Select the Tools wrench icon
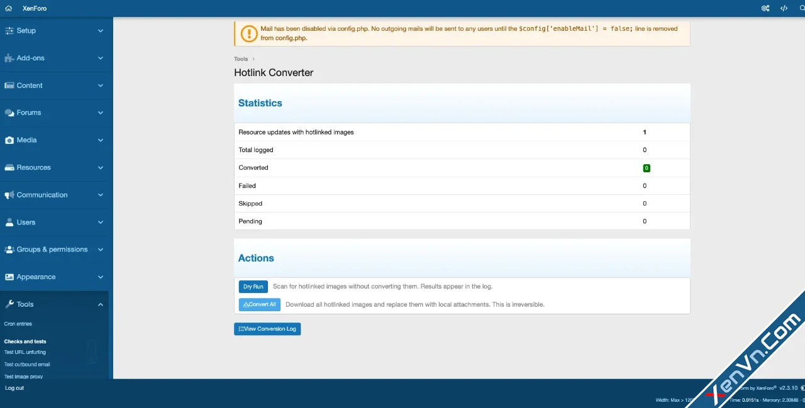805x408 pixels. click(x=9, y=304)
